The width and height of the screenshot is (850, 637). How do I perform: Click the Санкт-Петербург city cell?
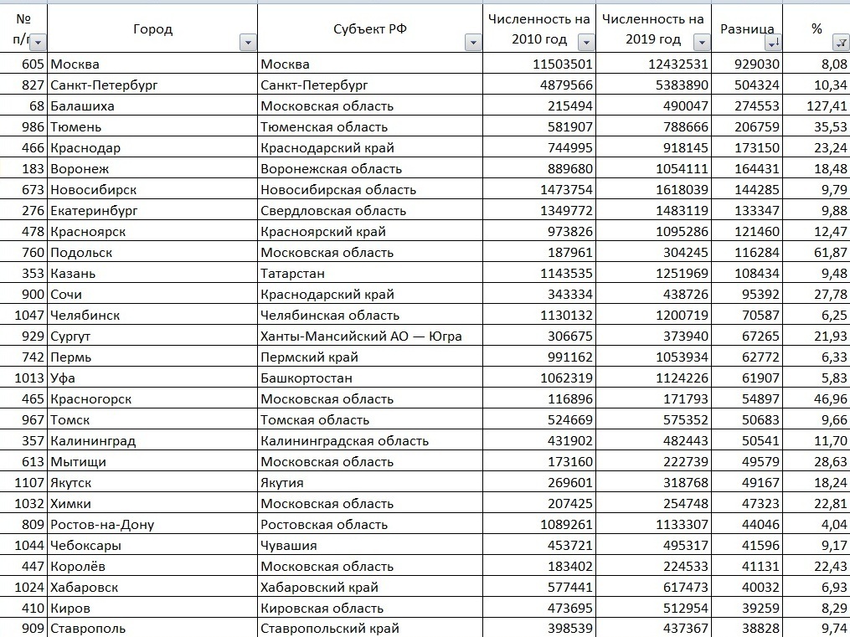click(152, 85)
